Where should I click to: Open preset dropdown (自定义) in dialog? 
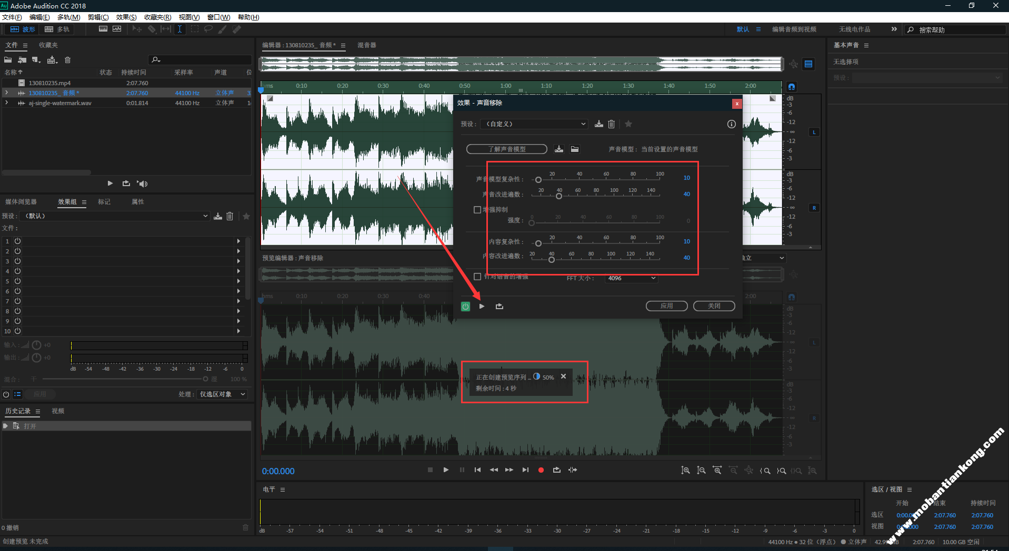pyautogui.click(x=534, y=124)
